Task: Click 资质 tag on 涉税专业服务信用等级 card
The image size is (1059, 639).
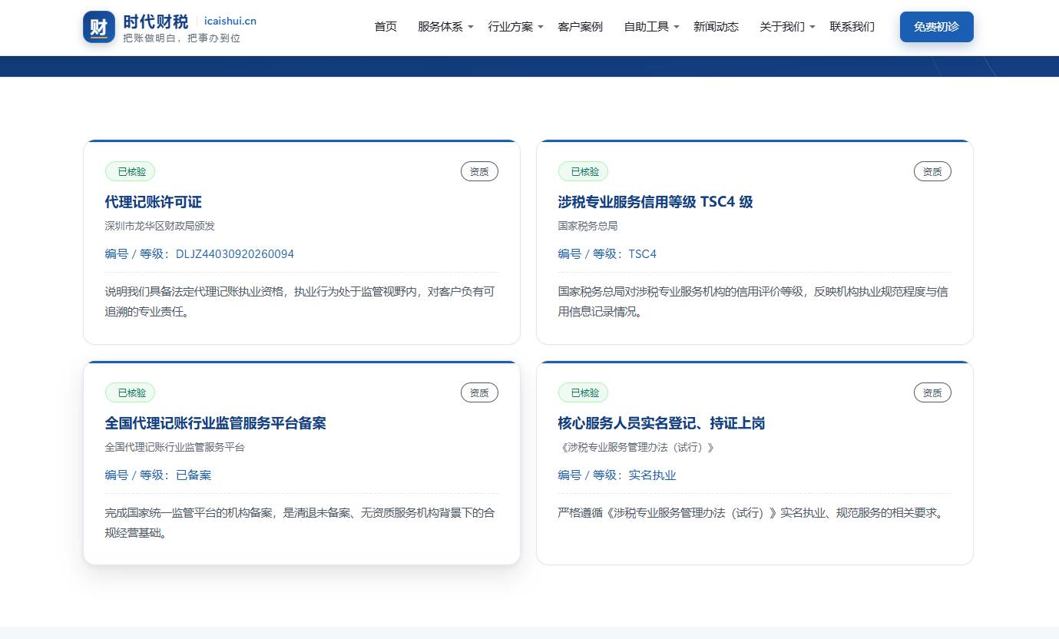Action: point(932,171)
